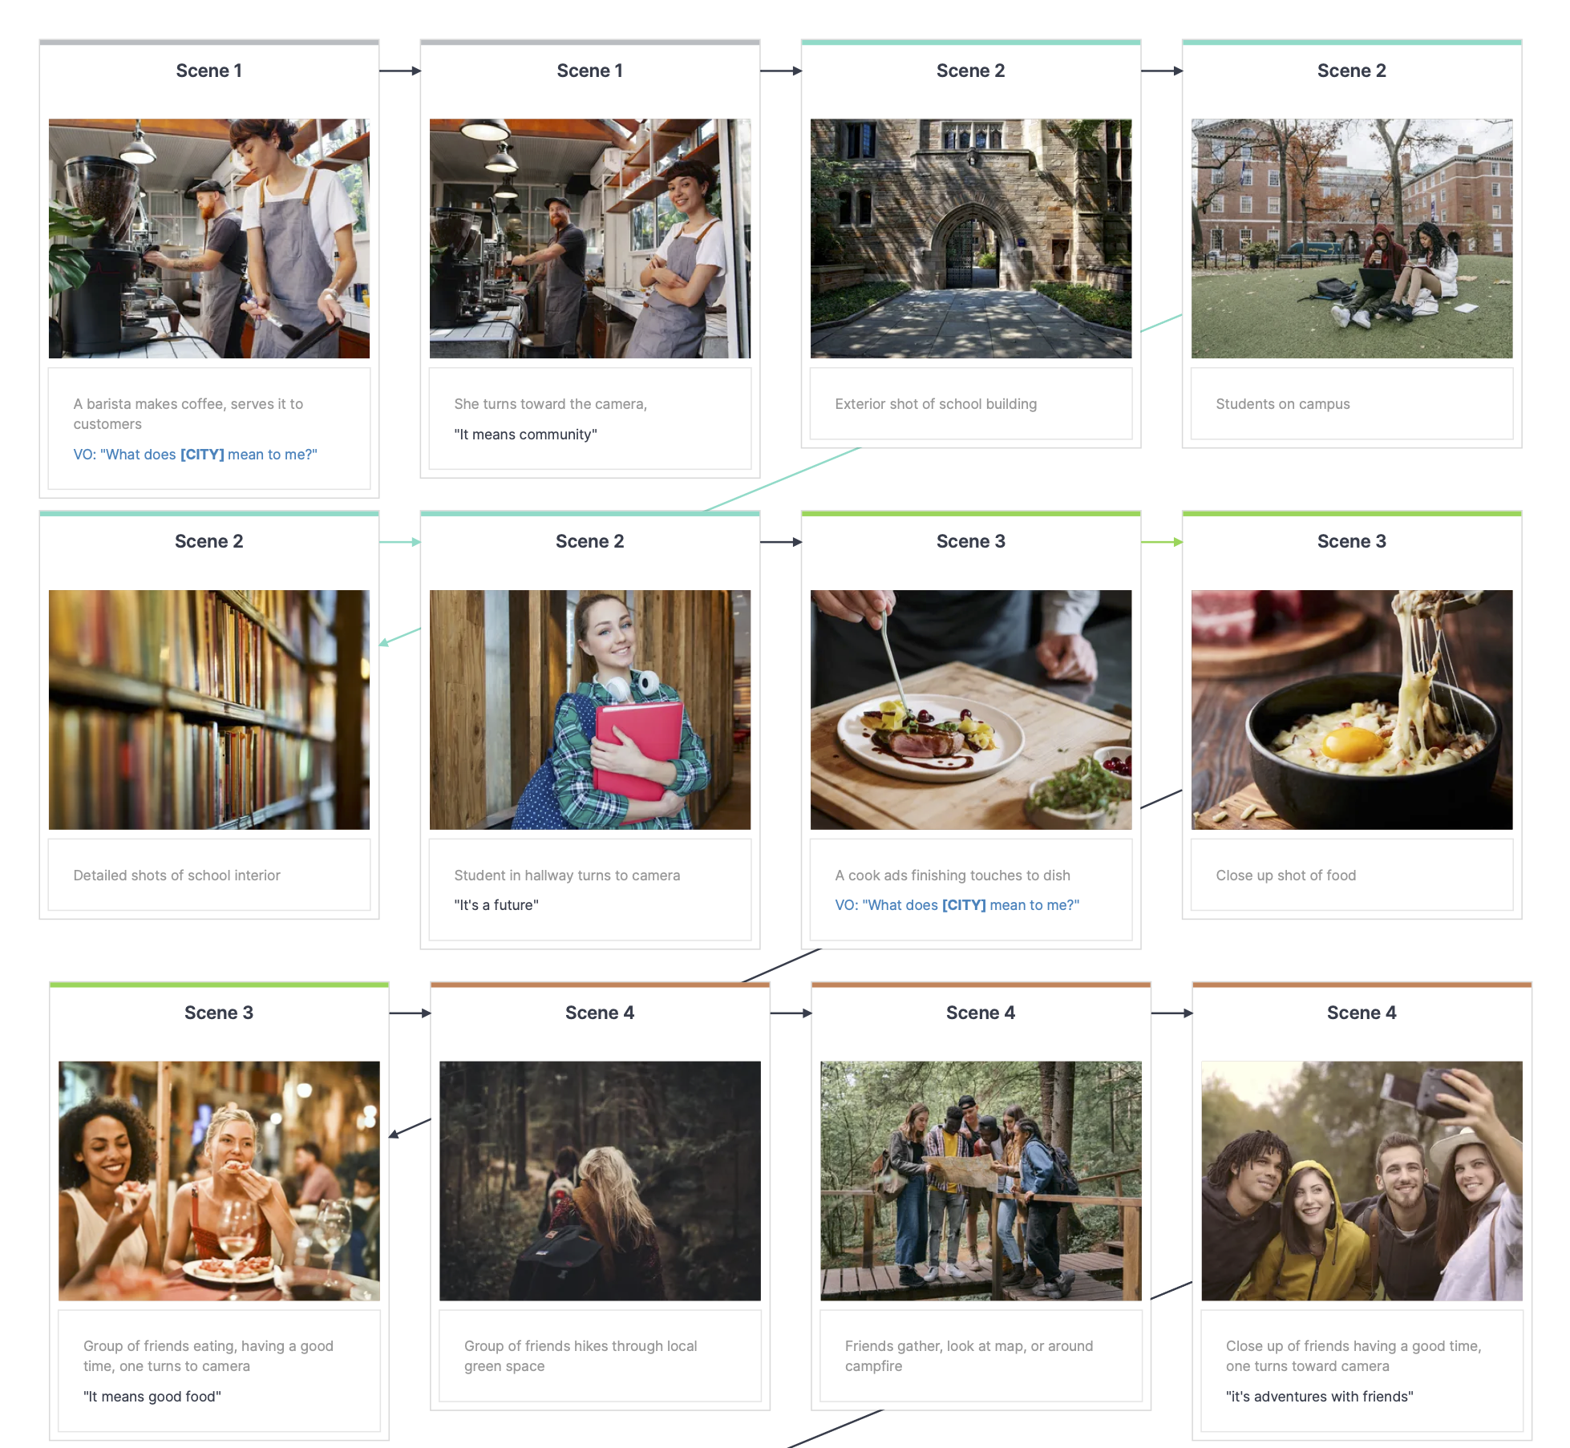This screenshot has width=1570, height=1448.
Task: Open the stone school building exterior image
Action: 970,238
